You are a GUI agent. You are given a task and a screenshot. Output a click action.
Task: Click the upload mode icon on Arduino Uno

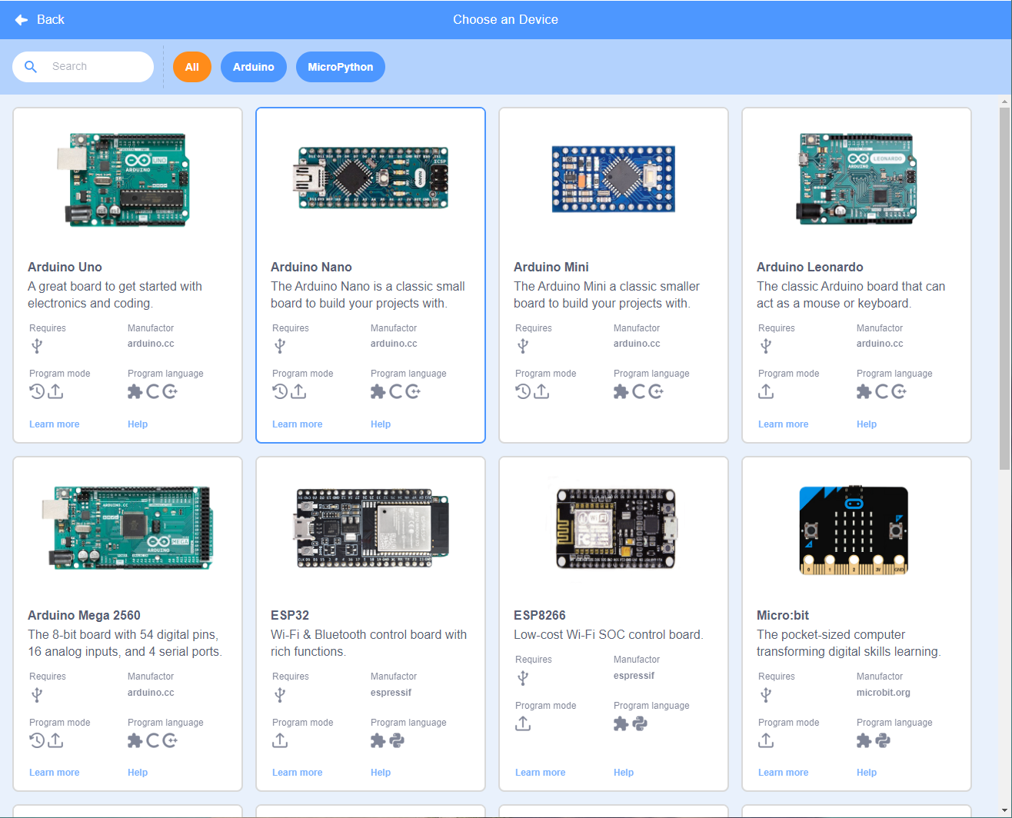click(55, 392)
